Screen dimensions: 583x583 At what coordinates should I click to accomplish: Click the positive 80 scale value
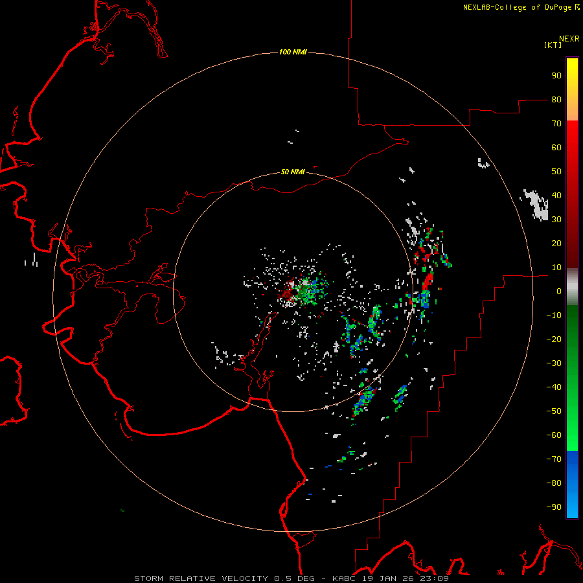[x=556, y=99]
